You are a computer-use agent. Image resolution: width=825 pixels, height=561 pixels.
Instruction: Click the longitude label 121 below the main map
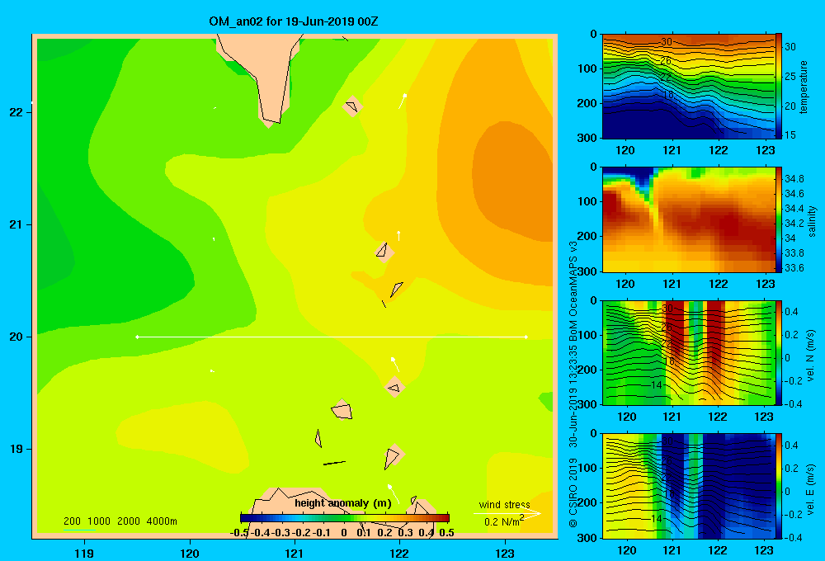click(295, 553)
